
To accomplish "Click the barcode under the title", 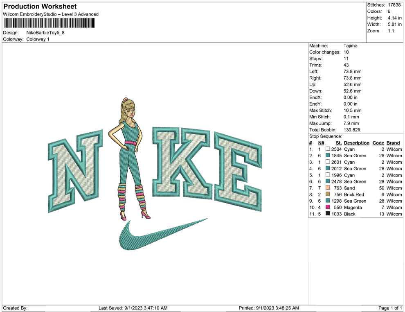I will (49, 23).
